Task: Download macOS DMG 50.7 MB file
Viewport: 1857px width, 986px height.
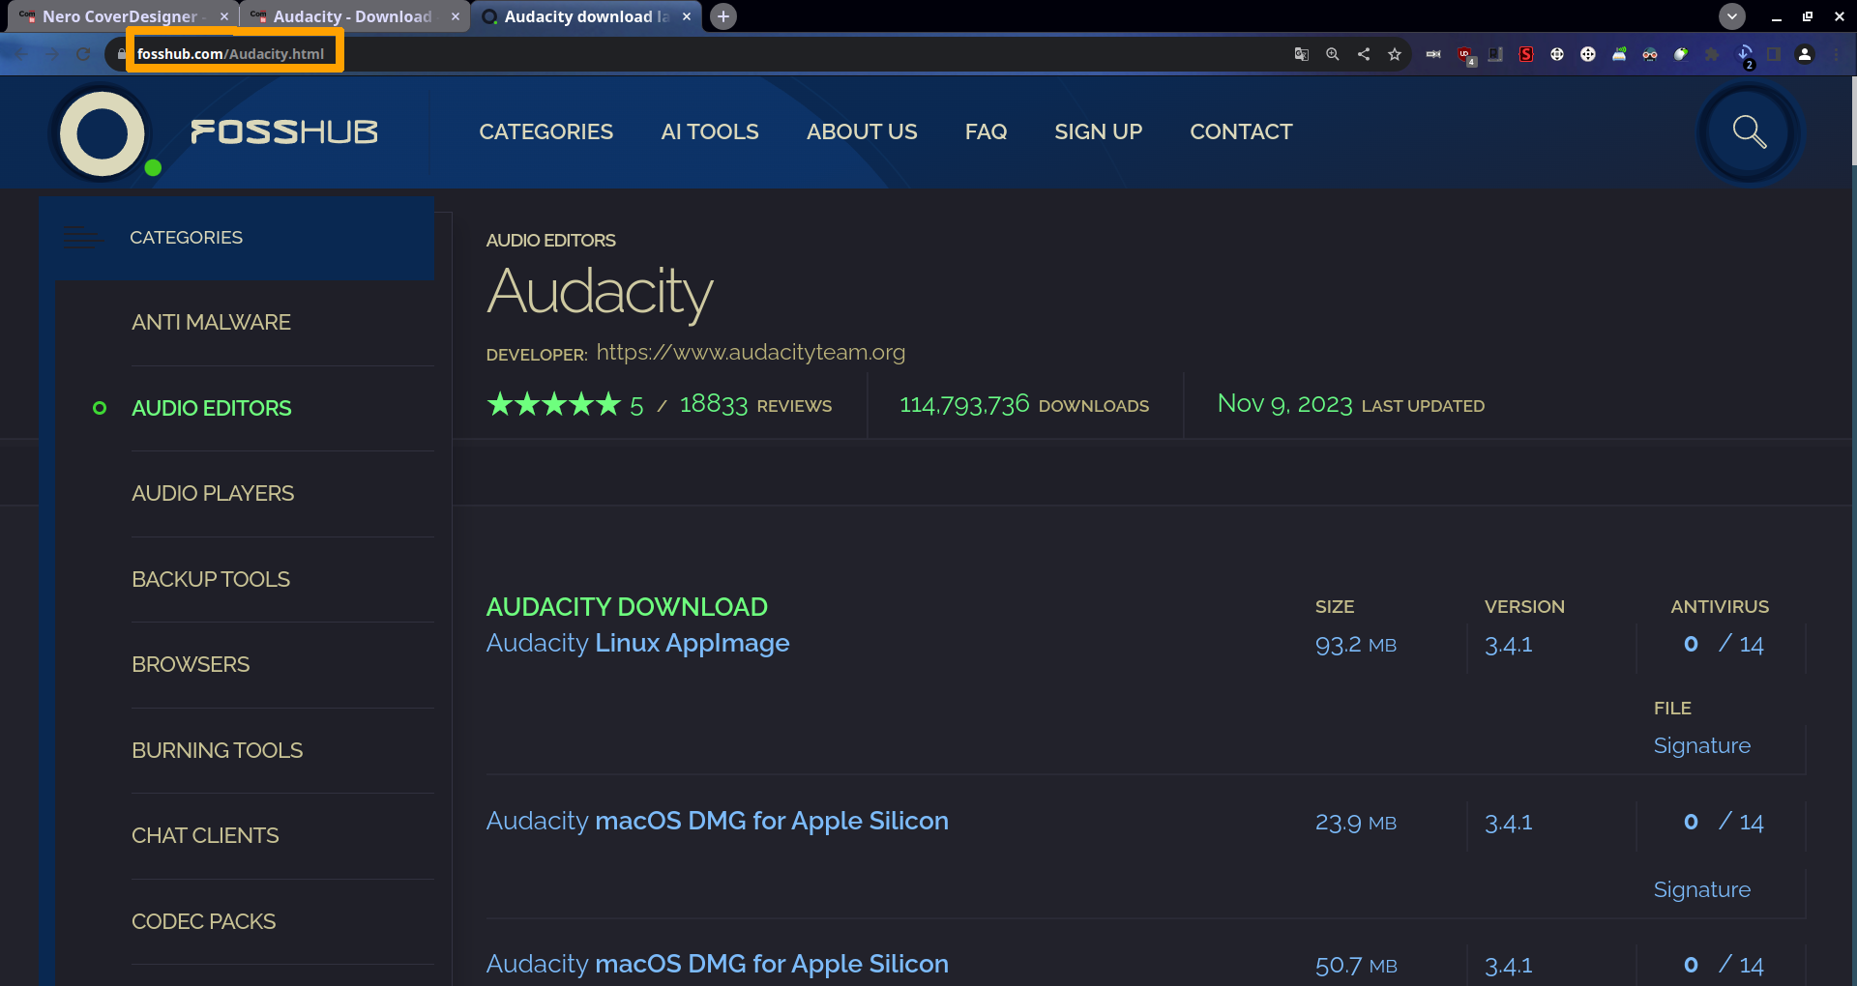Action: tap(717, 964)
